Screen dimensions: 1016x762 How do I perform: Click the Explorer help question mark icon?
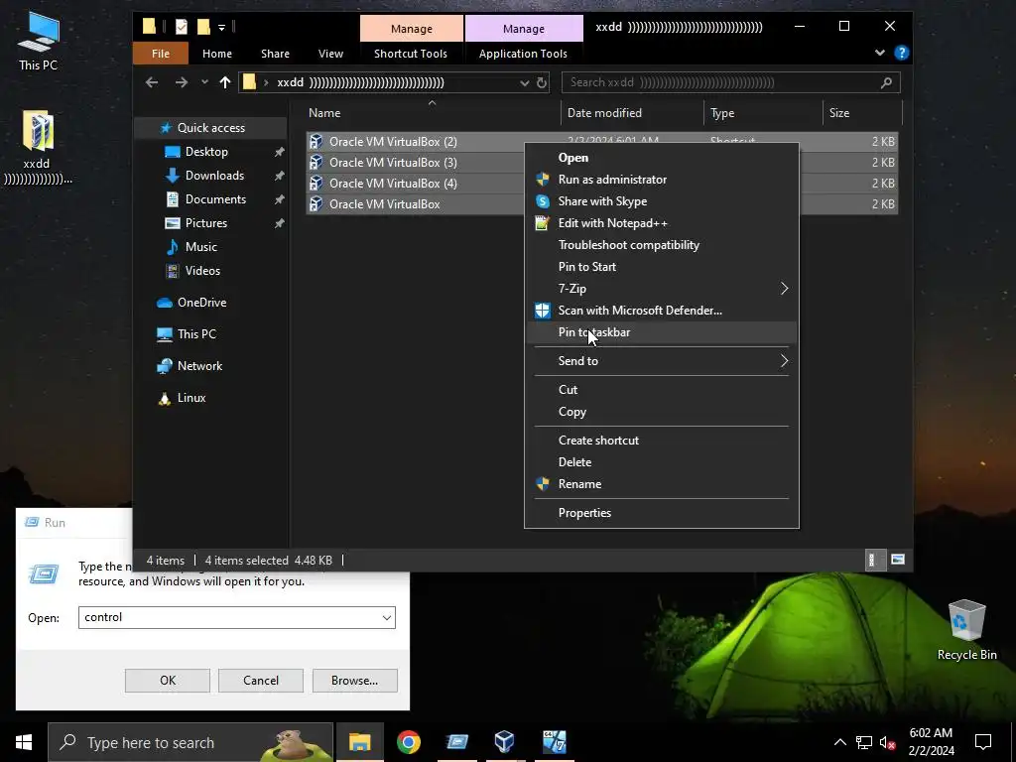tap(901, 54)
